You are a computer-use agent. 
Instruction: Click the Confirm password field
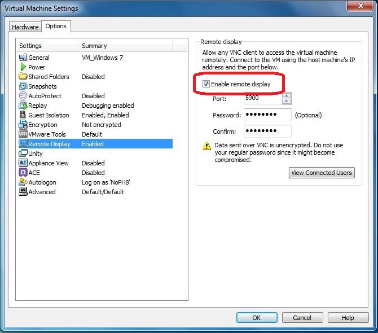point(267,131)
